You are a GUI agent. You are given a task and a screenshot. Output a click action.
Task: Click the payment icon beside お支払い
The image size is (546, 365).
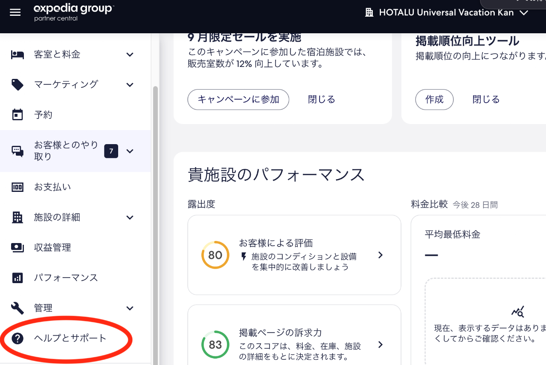pyautogui.click(x=17, y=187)
